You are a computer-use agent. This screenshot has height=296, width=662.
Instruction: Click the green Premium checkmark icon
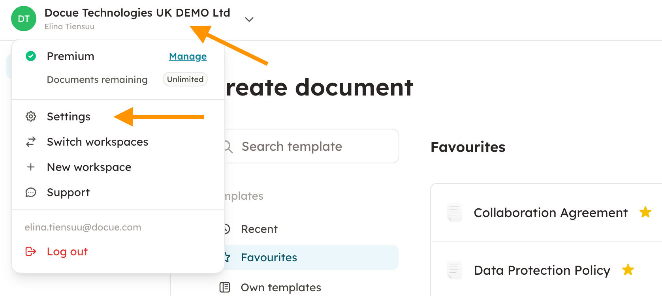click(x=31, y=56)
